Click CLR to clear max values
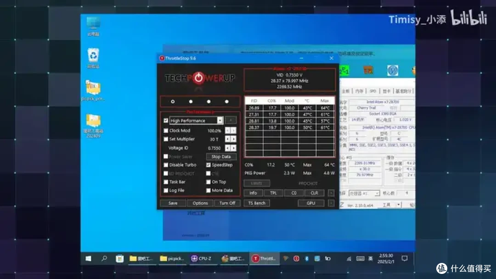This screenshot has height=279, width=496. coord(314,193)
